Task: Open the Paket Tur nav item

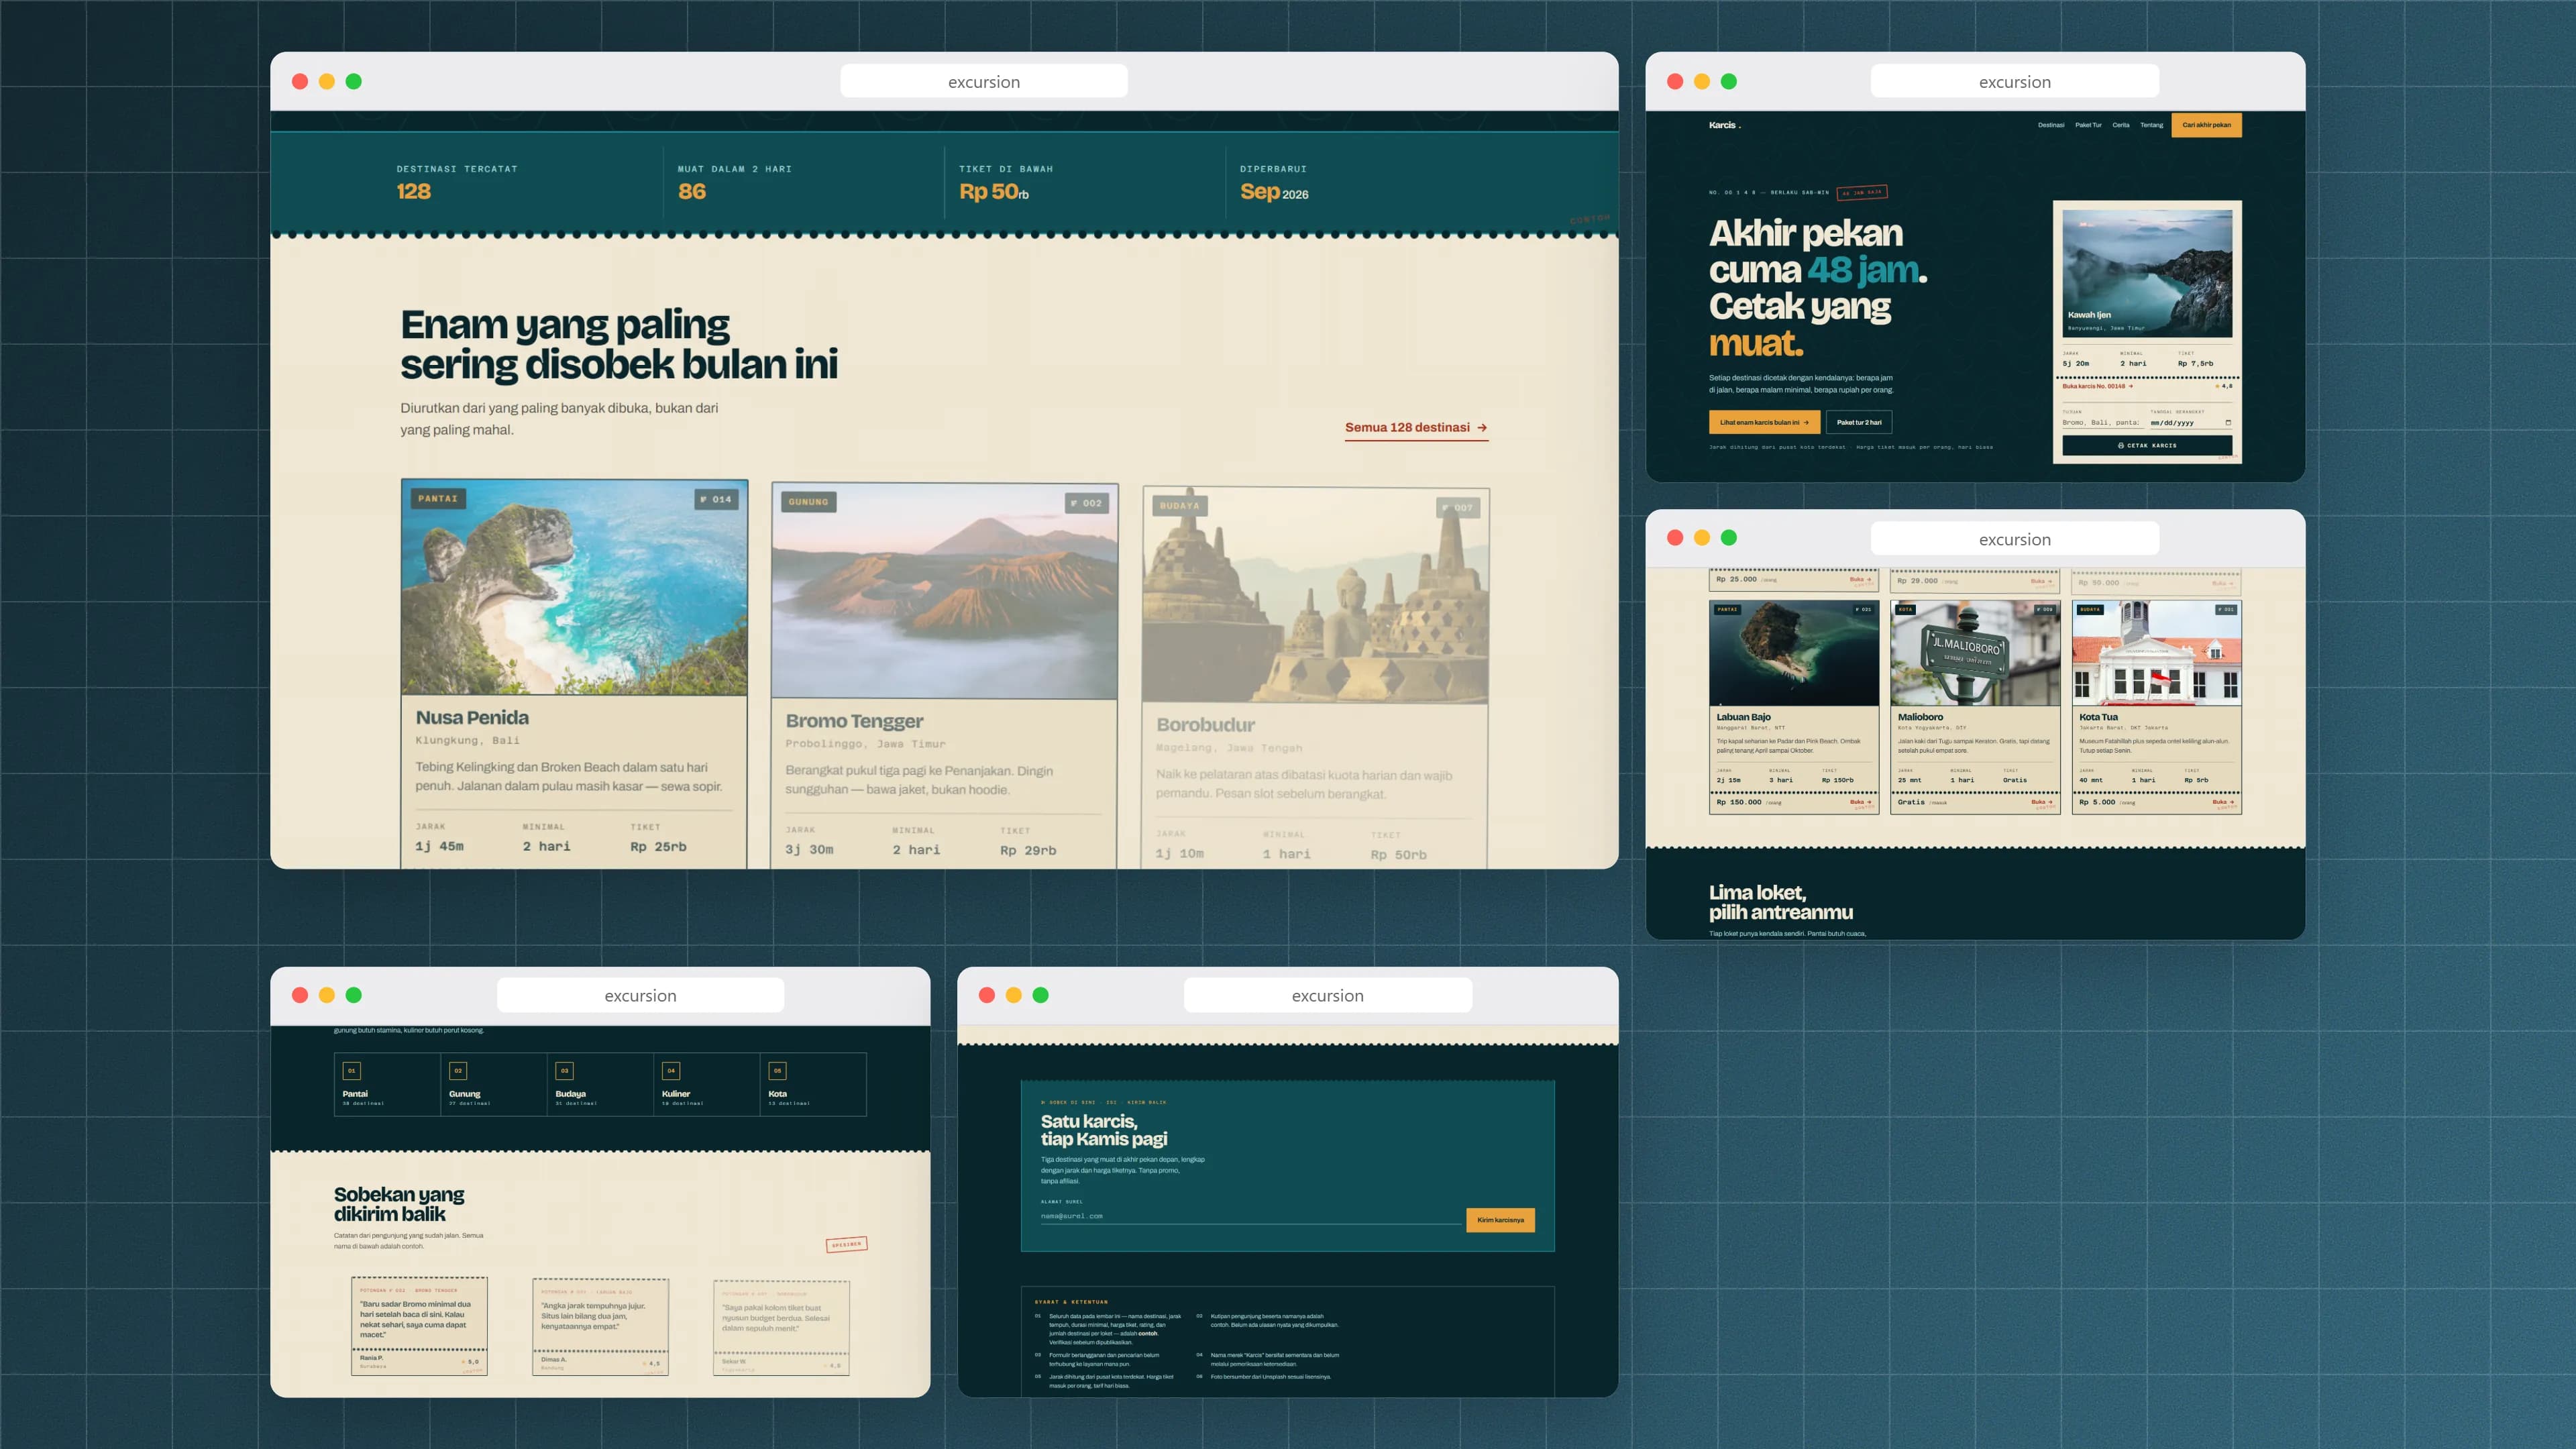Action: tap(2088, 125)
